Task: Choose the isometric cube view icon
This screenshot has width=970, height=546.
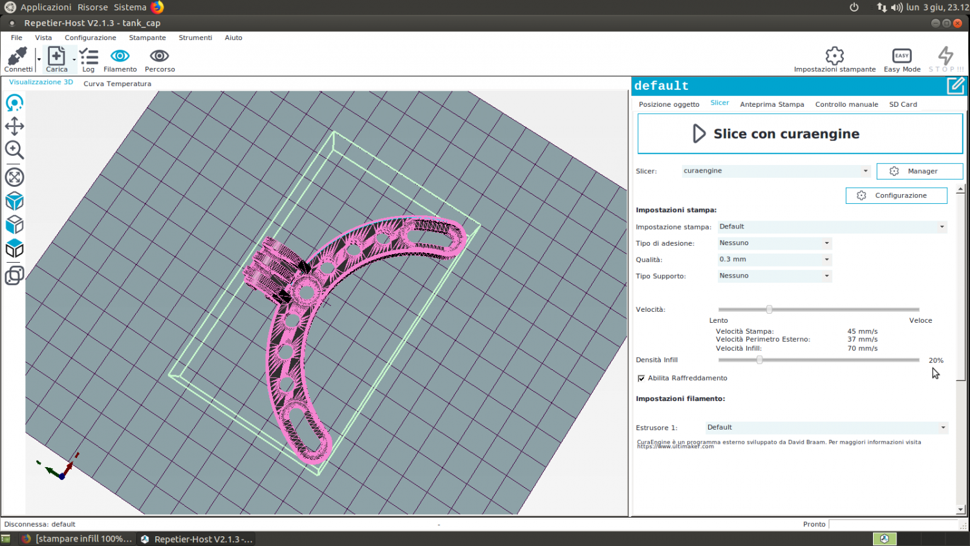Action: tap(14, 201)
